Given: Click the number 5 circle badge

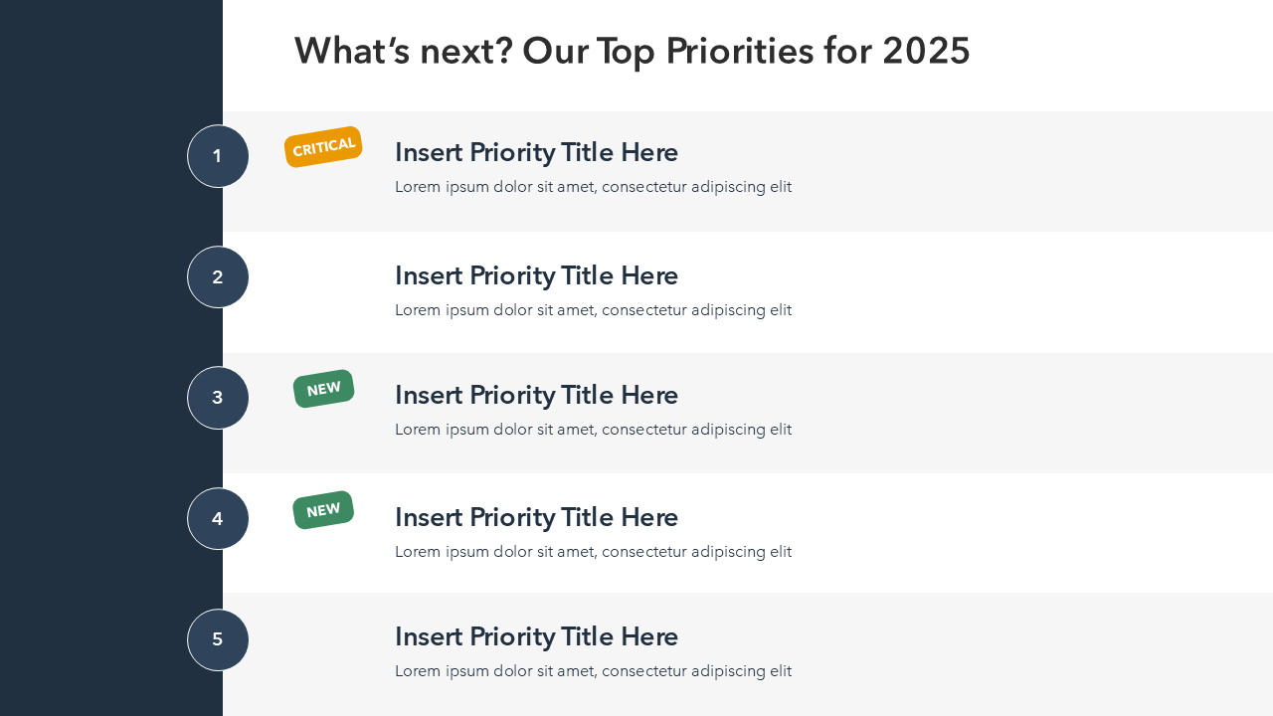Looking at the screenshot, I should point(218,639).
